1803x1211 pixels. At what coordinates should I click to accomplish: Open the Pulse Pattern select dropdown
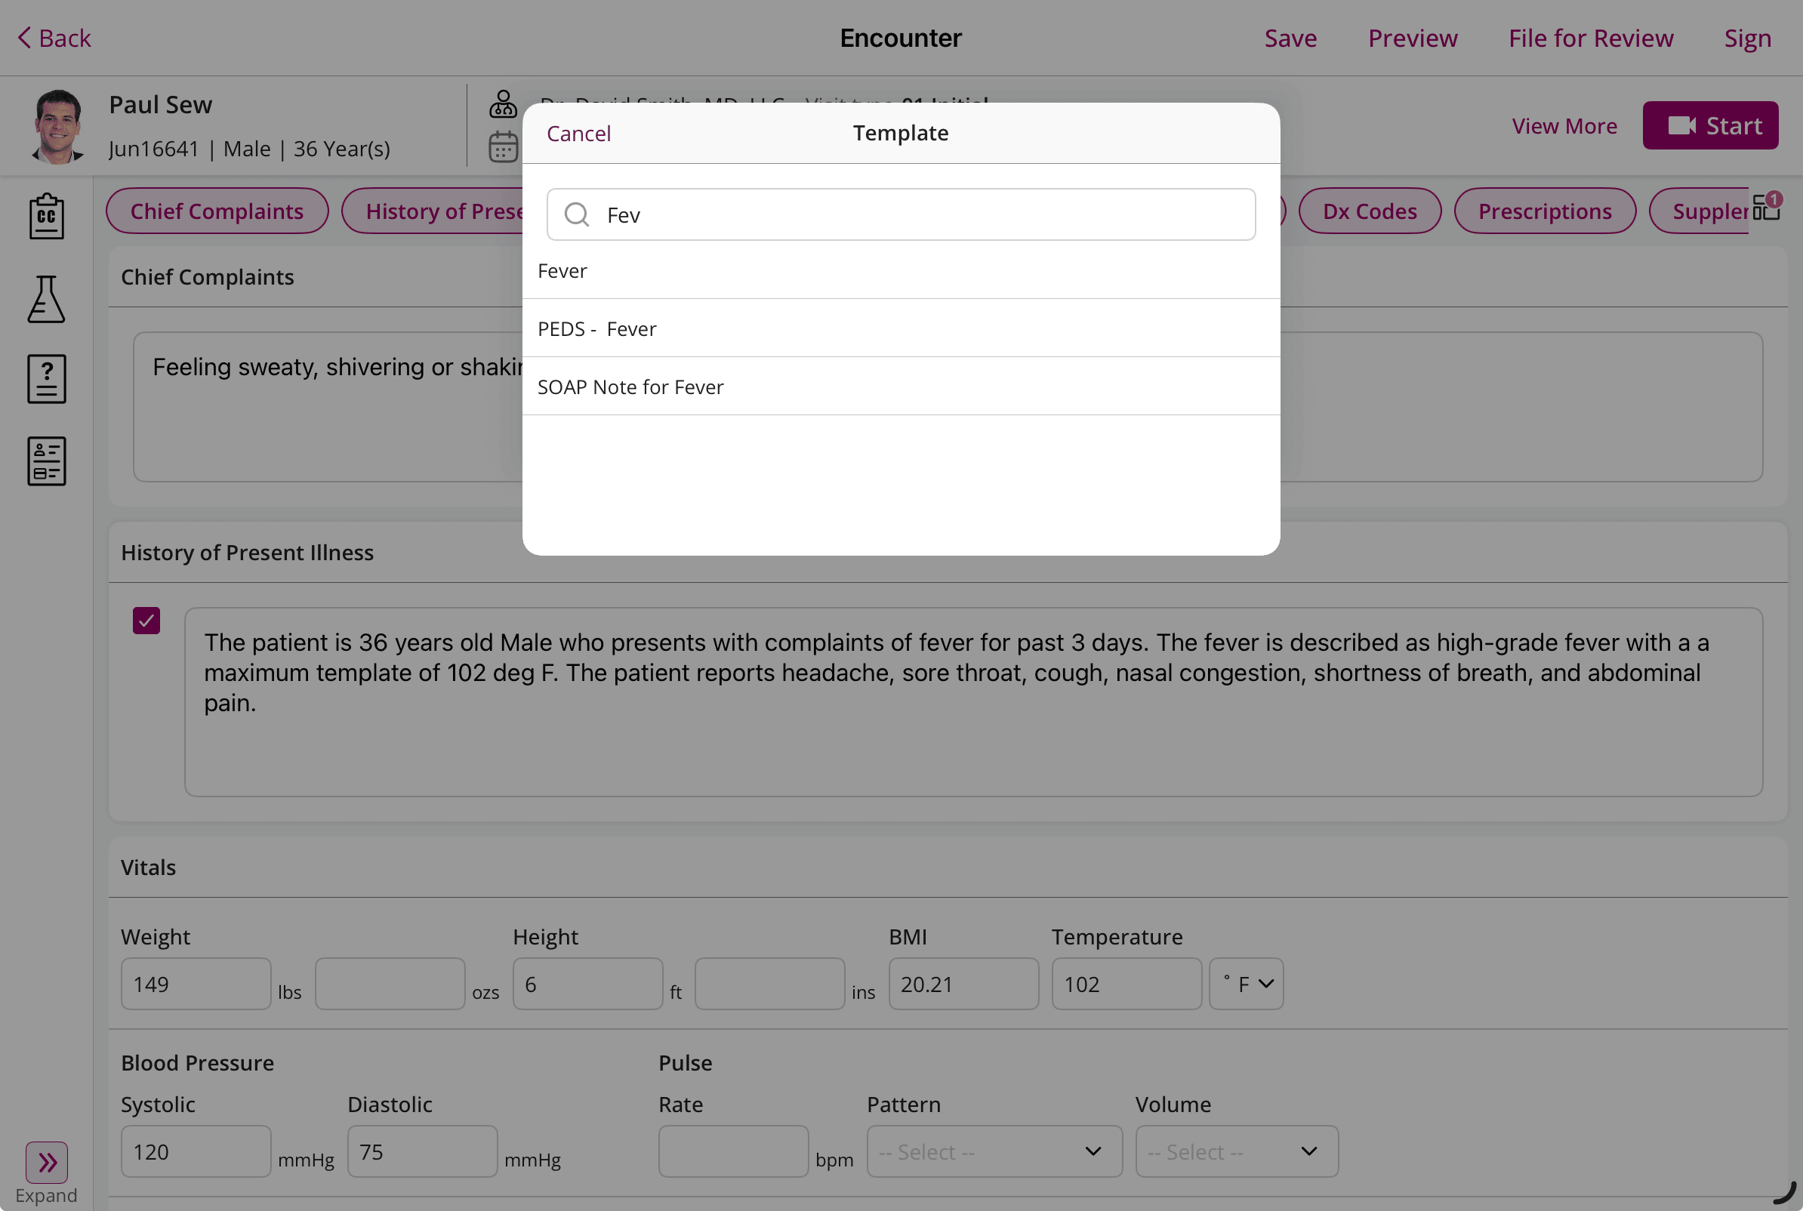[994, 1151]
